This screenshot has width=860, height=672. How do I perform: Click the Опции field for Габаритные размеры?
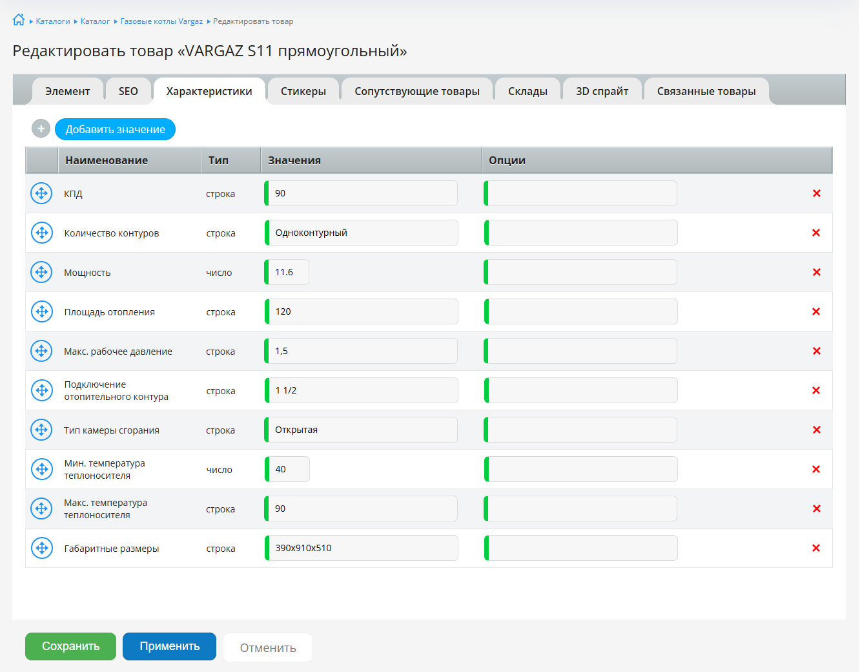pyautogui.click(x=580, y=548)
